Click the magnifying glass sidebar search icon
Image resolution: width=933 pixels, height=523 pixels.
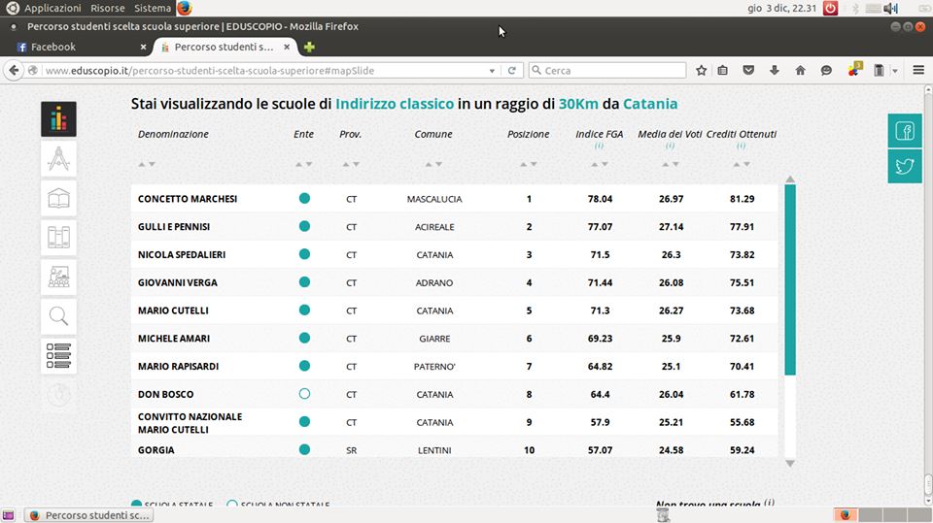point(58,316)
